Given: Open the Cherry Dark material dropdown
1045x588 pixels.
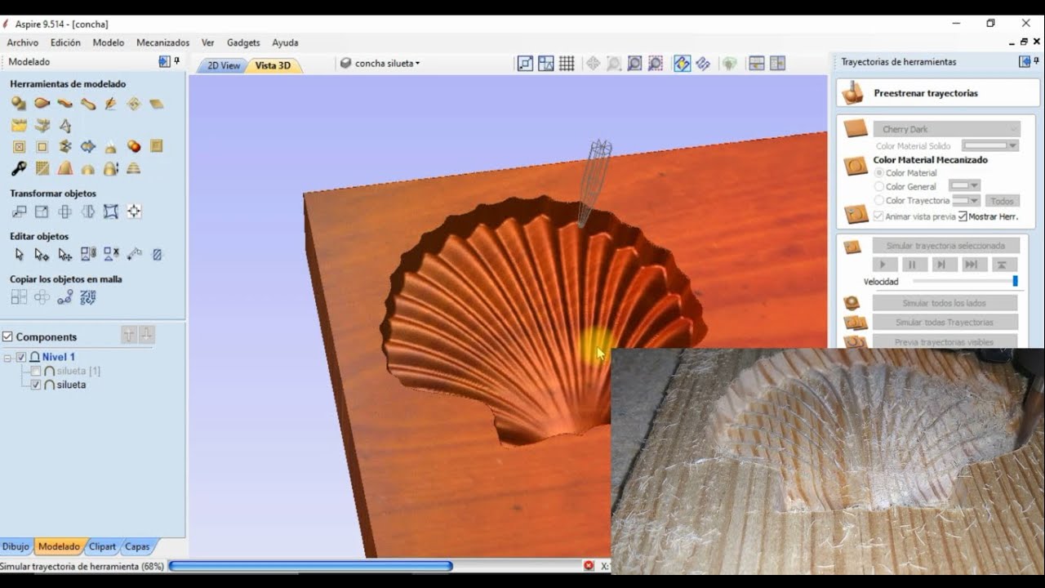Looking at the screenshot, I should tap(947, 129).
